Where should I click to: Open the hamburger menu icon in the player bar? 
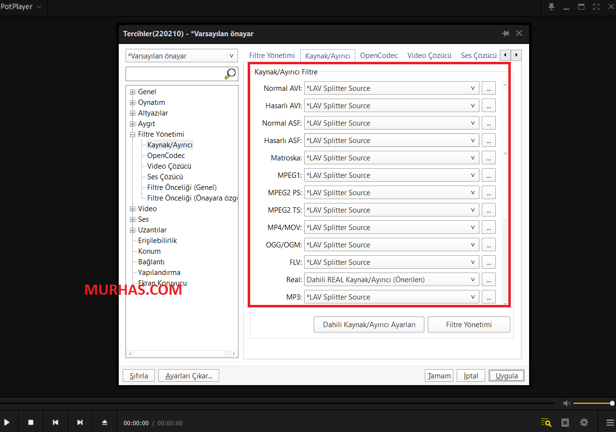(610, 422)
